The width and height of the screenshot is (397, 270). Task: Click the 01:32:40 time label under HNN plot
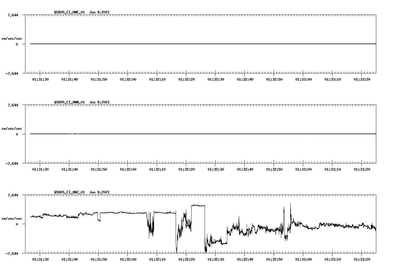click(245, 169)
